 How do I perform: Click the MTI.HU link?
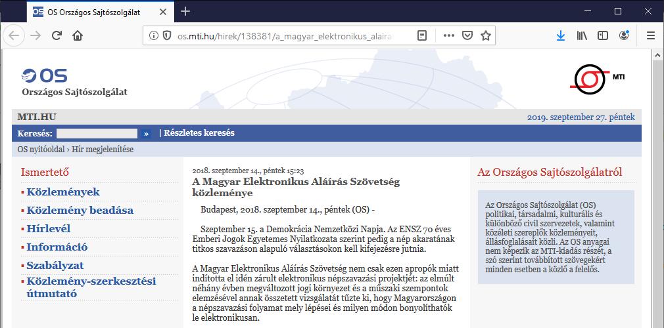point(37,117)
